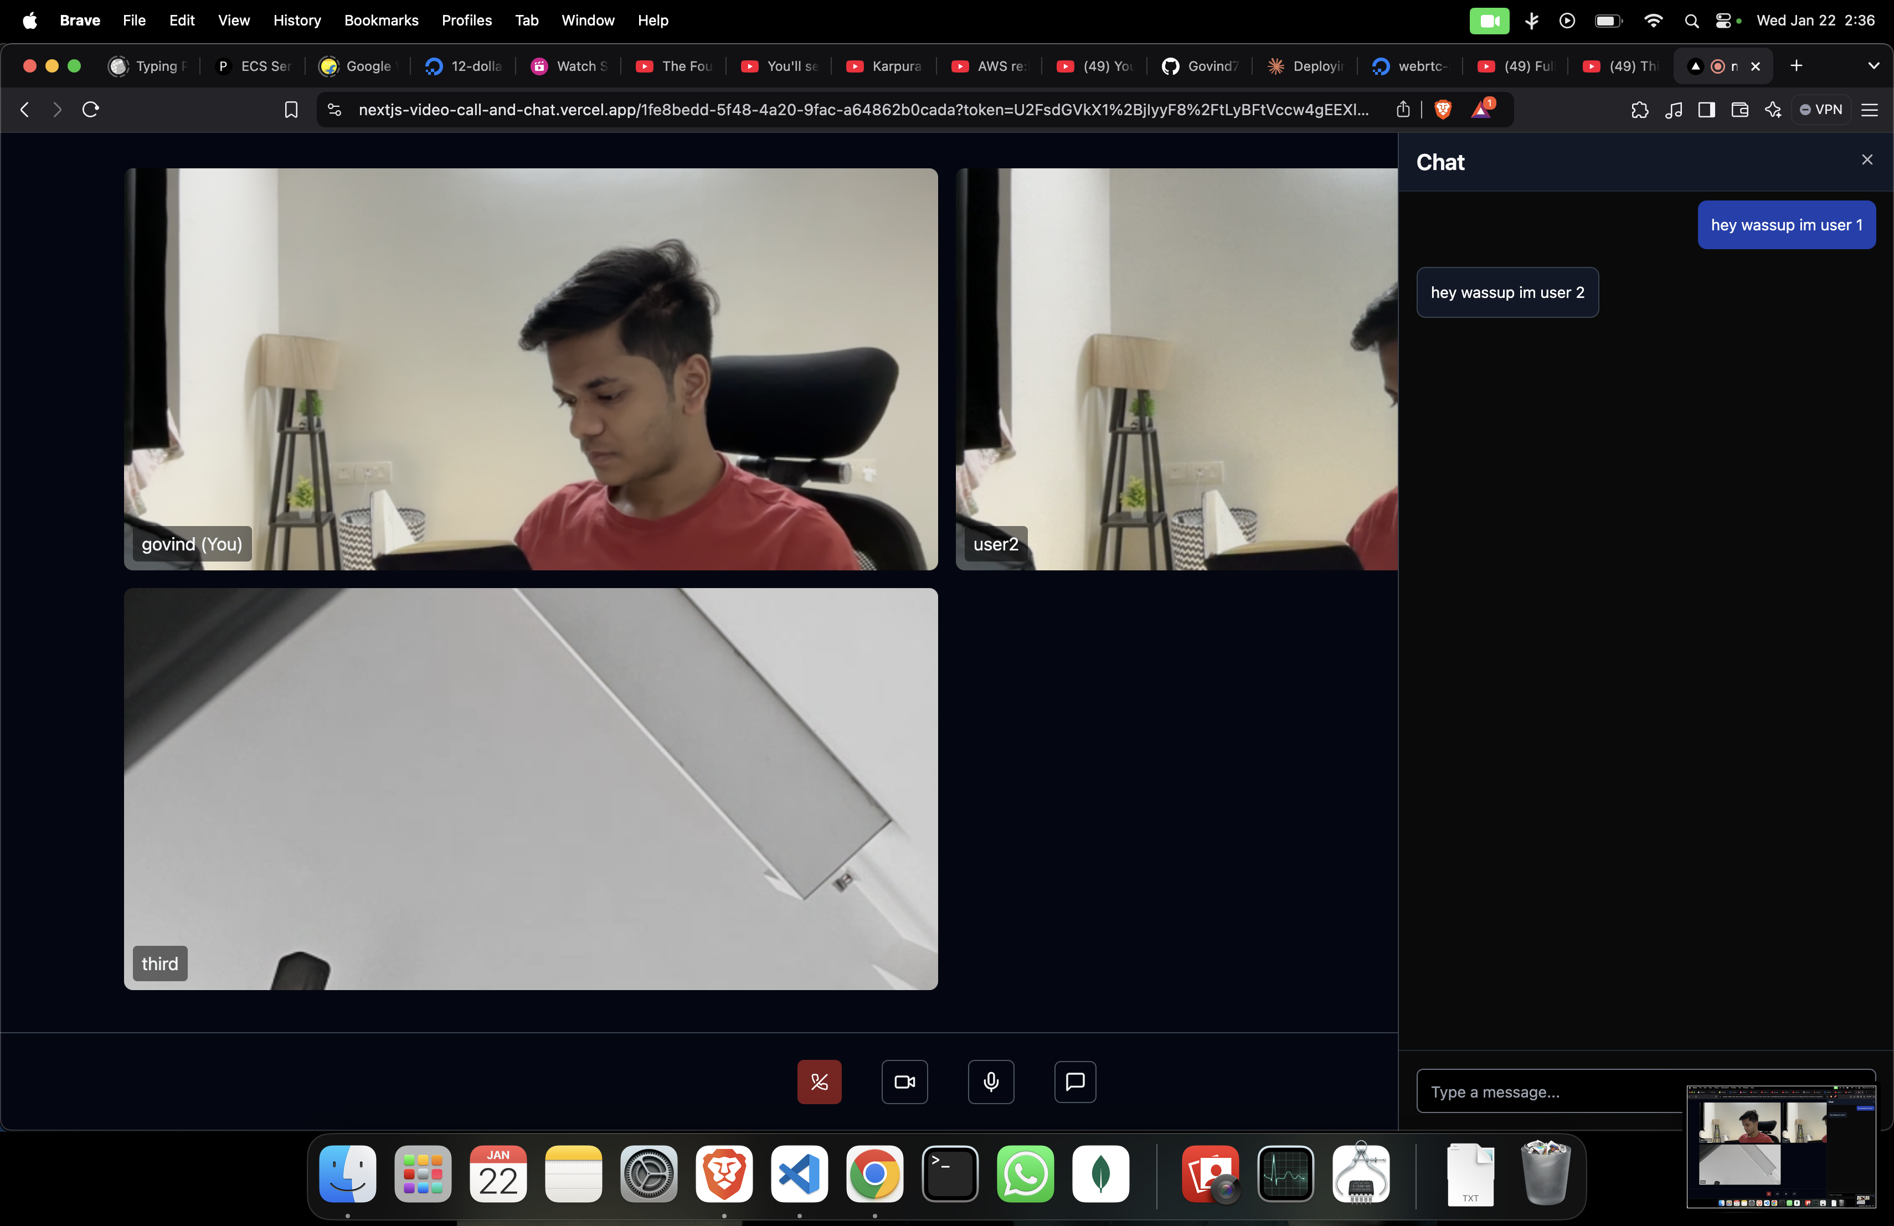This screenshot has width=1894, height=1226.
Task: Close the Chat panel
Action: [1866, 160]
